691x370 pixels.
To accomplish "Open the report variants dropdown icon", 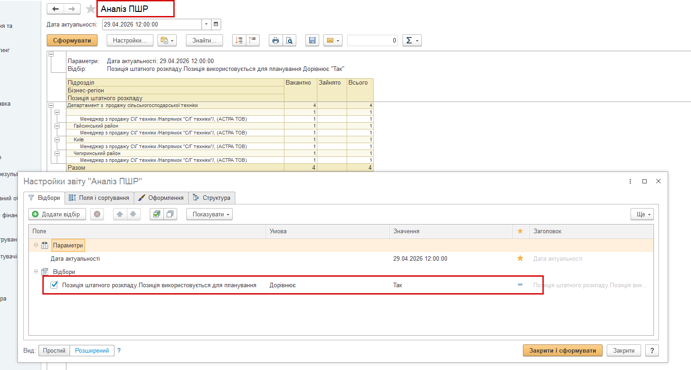I will (167, 40).
